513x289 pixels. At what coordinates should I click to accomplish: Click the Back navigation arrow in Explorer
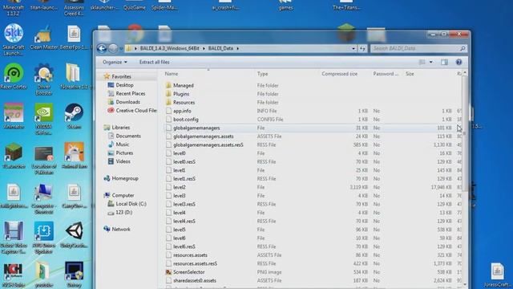point(102,48)
